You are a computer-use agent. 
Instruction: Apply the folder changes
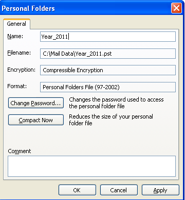click(x=160, y=190)
